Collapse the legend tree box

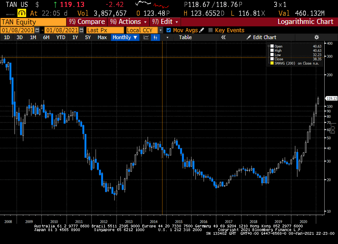click(269, 46)
